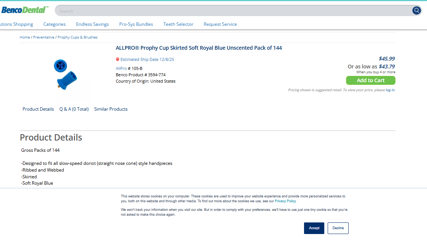Open Prophy Cups & Brushes breadcrumb
Image resolution: width=427 pixels, height=240 pixels.
coord(78,37)
